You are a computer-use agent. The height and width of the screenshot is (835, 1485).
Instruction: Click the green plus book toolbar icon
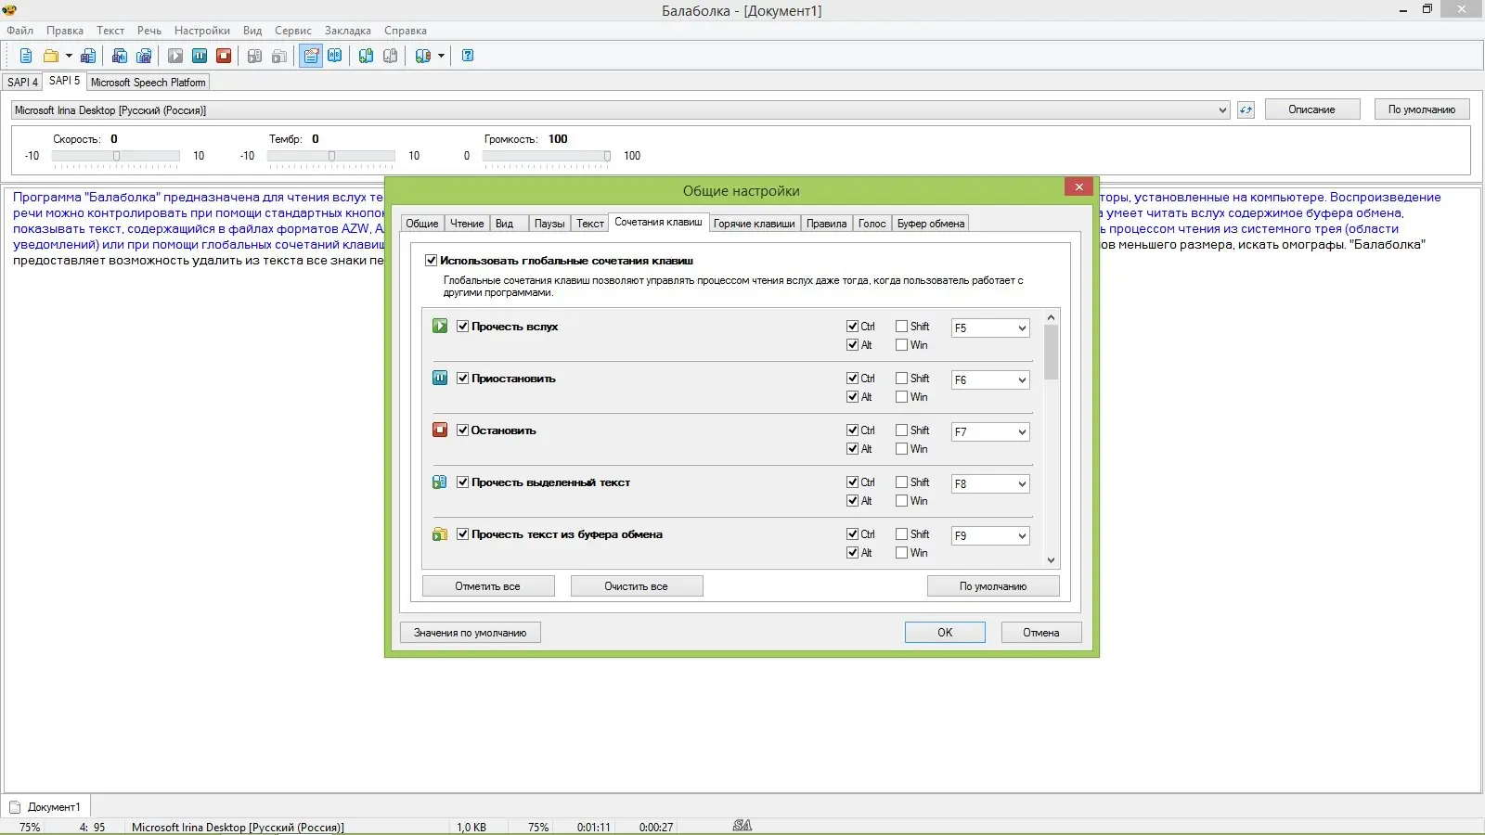367,56
